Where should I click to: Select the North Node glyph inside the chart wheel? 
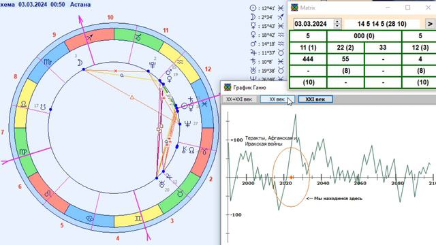coord(191,150)
